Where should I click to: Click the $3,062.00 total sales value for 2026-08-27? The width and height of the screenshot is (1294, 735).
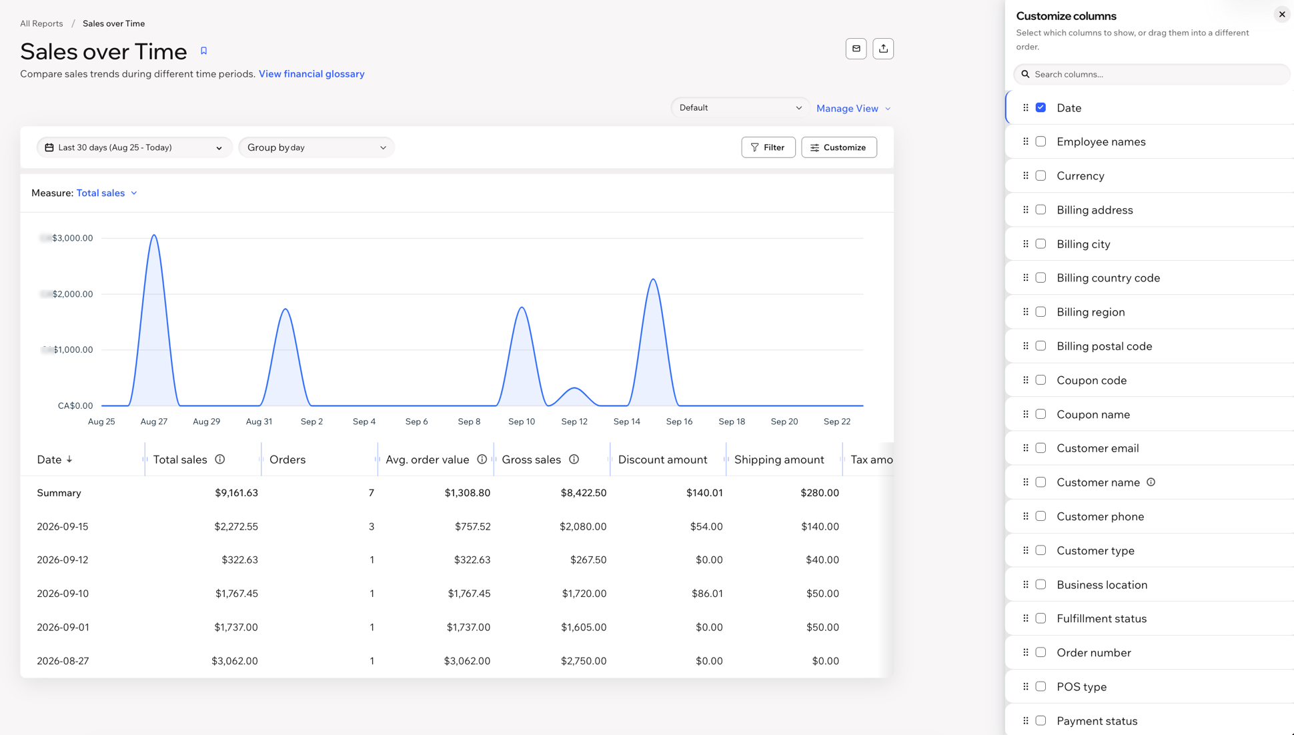(x=235, y=661)
